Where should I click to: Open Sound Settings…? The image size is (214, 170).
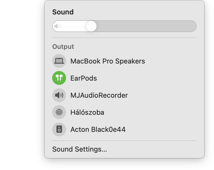pos(79,149)
